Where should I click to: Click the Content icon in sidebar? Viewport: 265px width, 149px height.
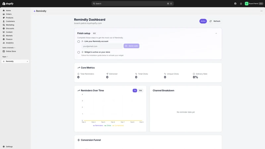(x=4, y=32)
